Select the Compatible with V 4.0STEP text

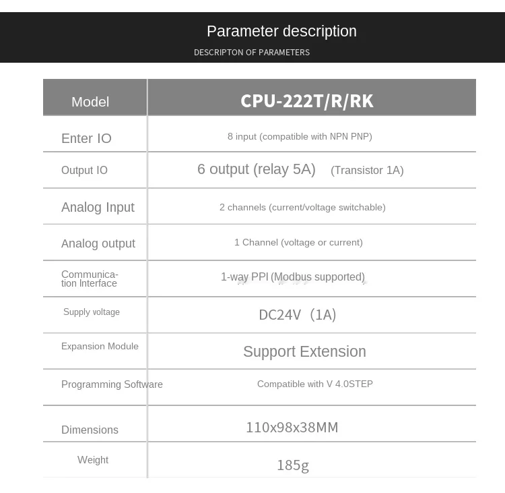point(315,384)
